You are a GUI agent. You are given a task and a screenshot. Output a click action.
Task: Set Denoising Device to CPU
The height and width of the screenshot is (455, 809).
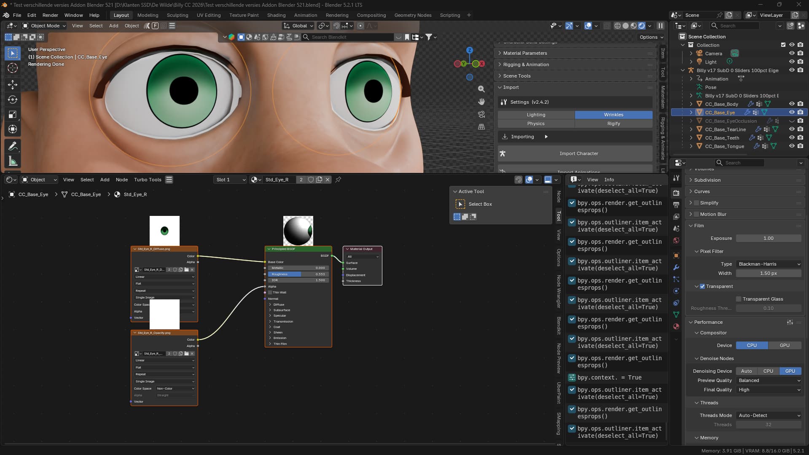point(768,371)
